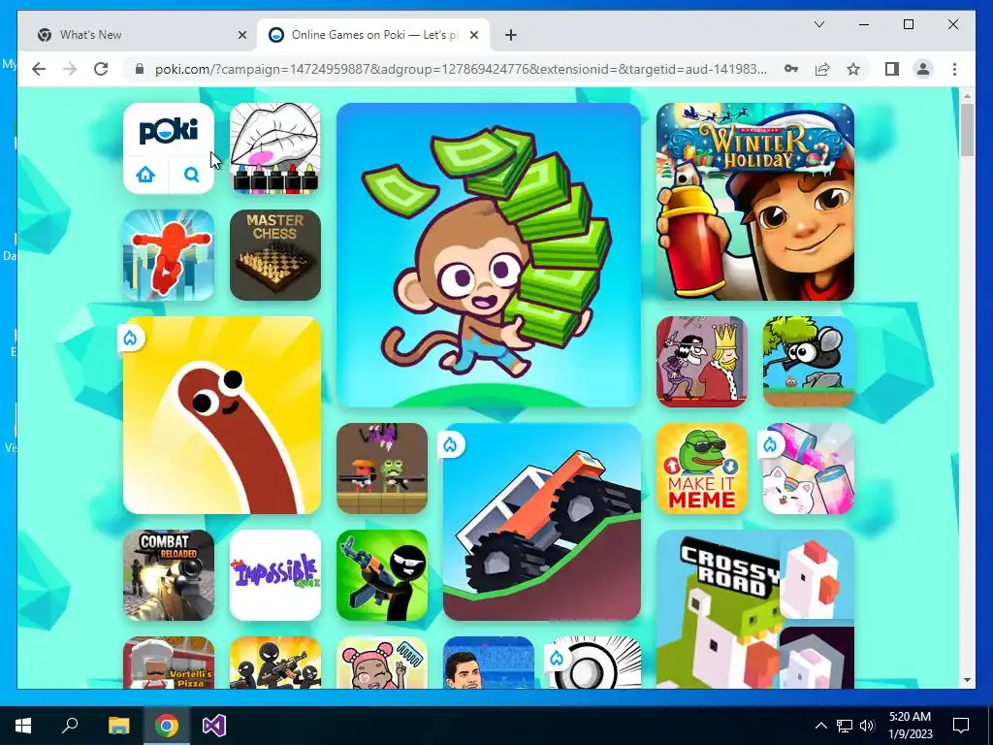The width and height of the screenshot is (993, 745).
Task: Open the notification center
Action: 961,726
